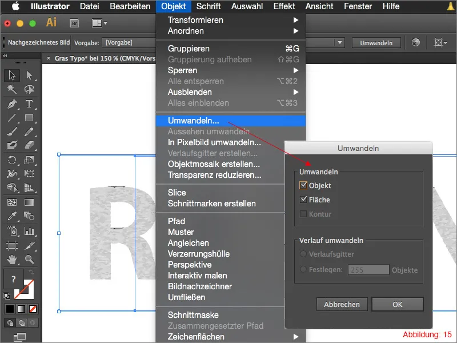
Task: Select the Artboard tool
Action: point(12,246)
